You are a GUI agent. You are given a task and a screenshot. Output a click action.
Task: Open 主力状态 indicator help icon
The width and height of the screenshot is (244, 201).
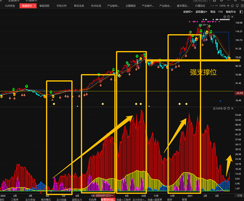coord(228,108)
